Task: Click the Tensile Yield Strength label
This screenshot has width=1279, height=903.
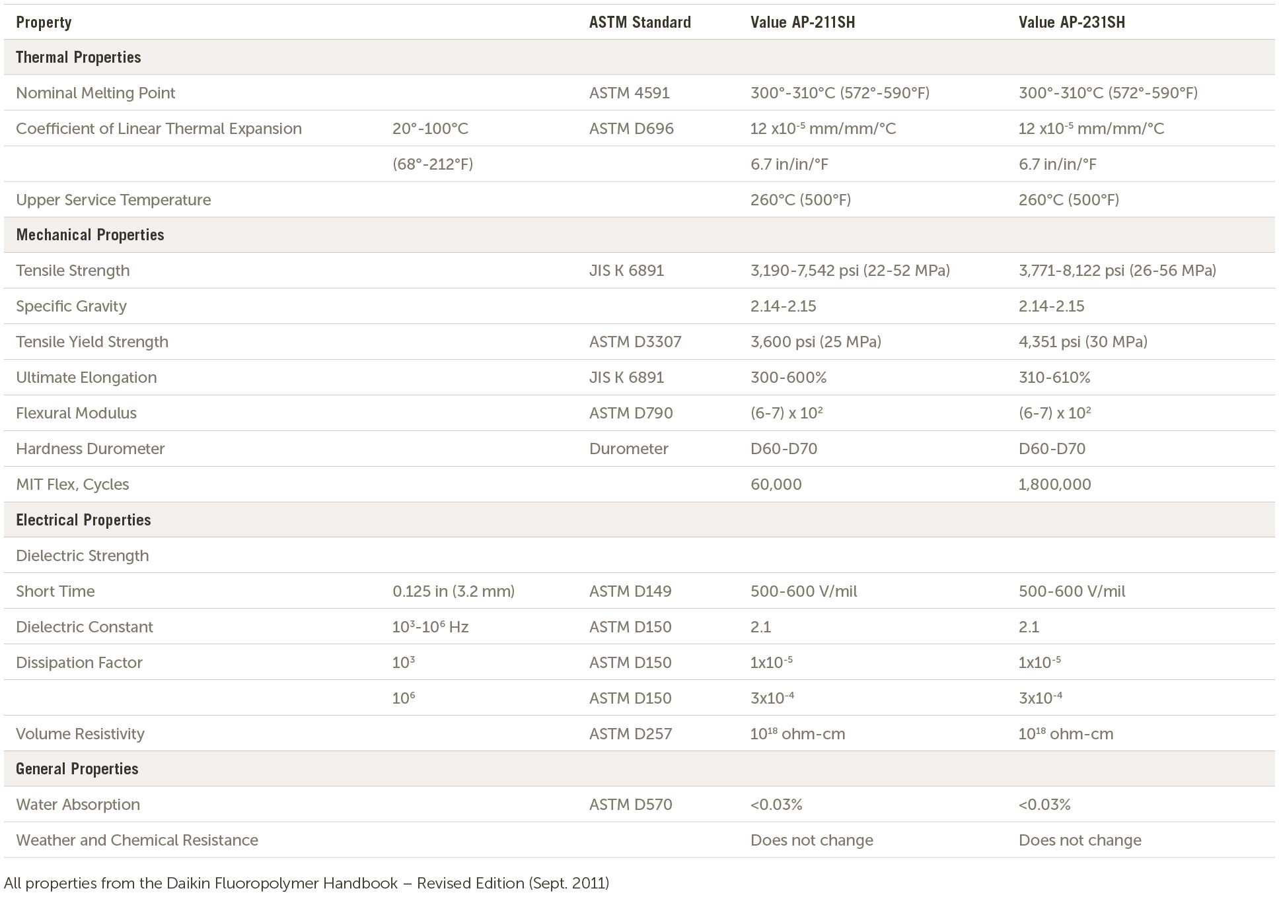Action: click(92, 342)
